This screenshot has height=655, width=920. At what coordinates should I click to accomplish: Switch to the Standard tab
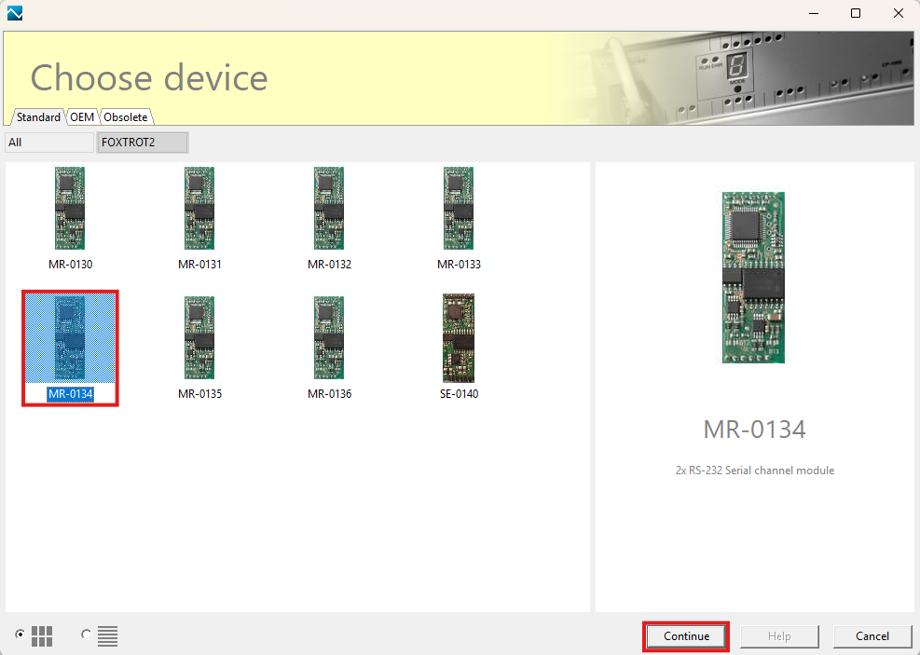click(38, 117)
